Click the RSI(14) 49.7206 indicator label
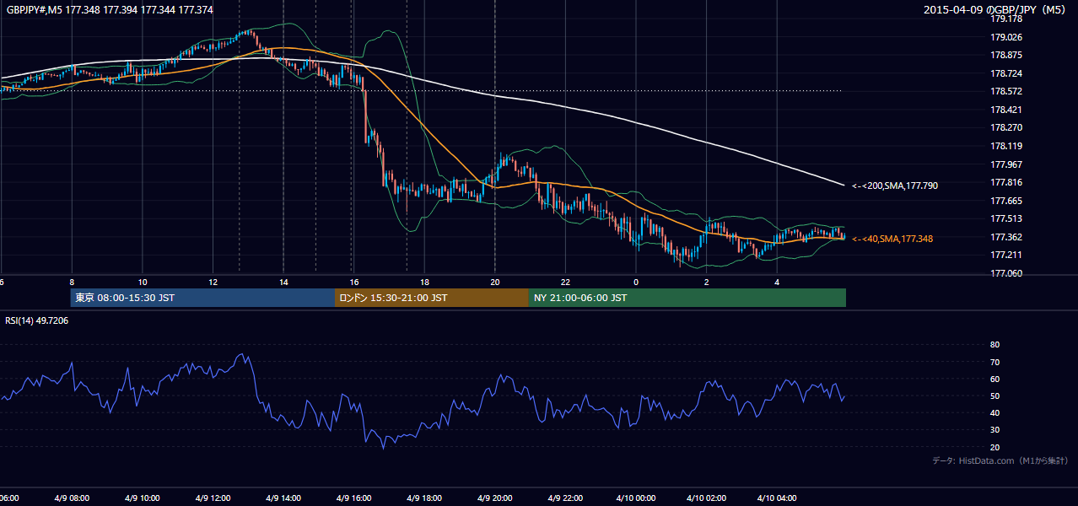 [37, 320]
